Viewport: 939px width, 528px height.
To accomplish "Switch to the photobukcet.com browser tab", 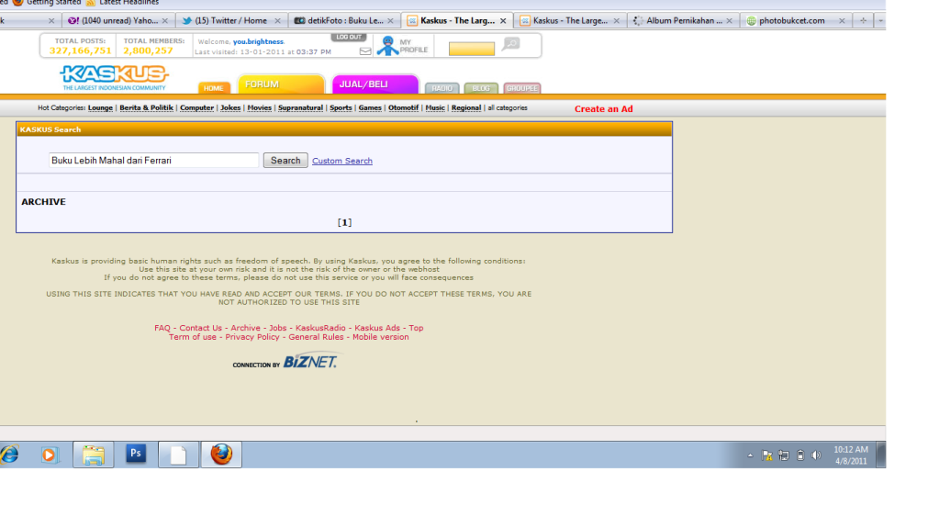I will click(795, 20).
